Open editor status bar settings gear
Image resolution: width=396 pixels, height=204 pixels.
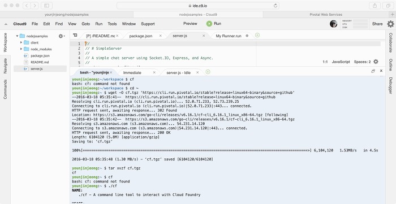coord(376,62)
